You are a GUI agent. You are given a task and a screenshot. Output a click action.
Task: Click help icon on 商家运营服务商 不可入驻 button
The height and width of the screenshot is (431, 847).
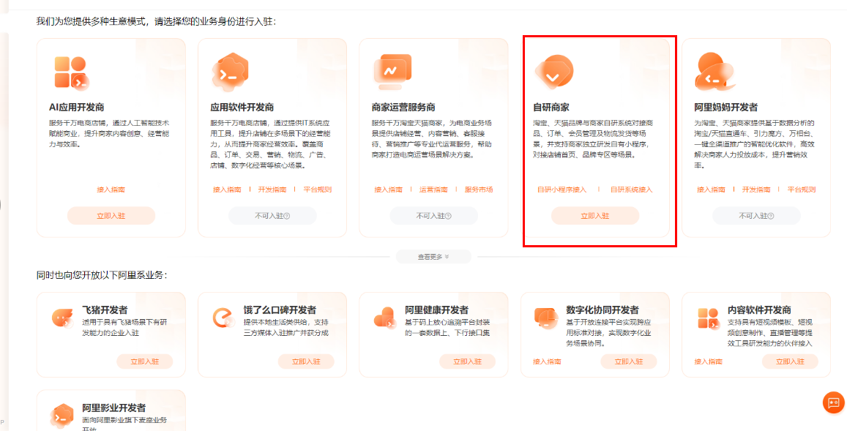(448, 216)
